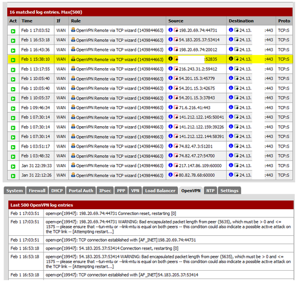Click block-source icon next to 54.183.205.37:53414

(176, 40)
